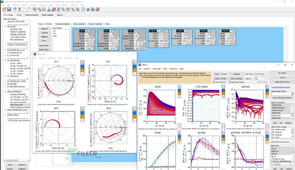Click the Cut scissors toolbar icon
Image resolution: width=295 pixels, height=170 pixels.
tap(19, 9)
